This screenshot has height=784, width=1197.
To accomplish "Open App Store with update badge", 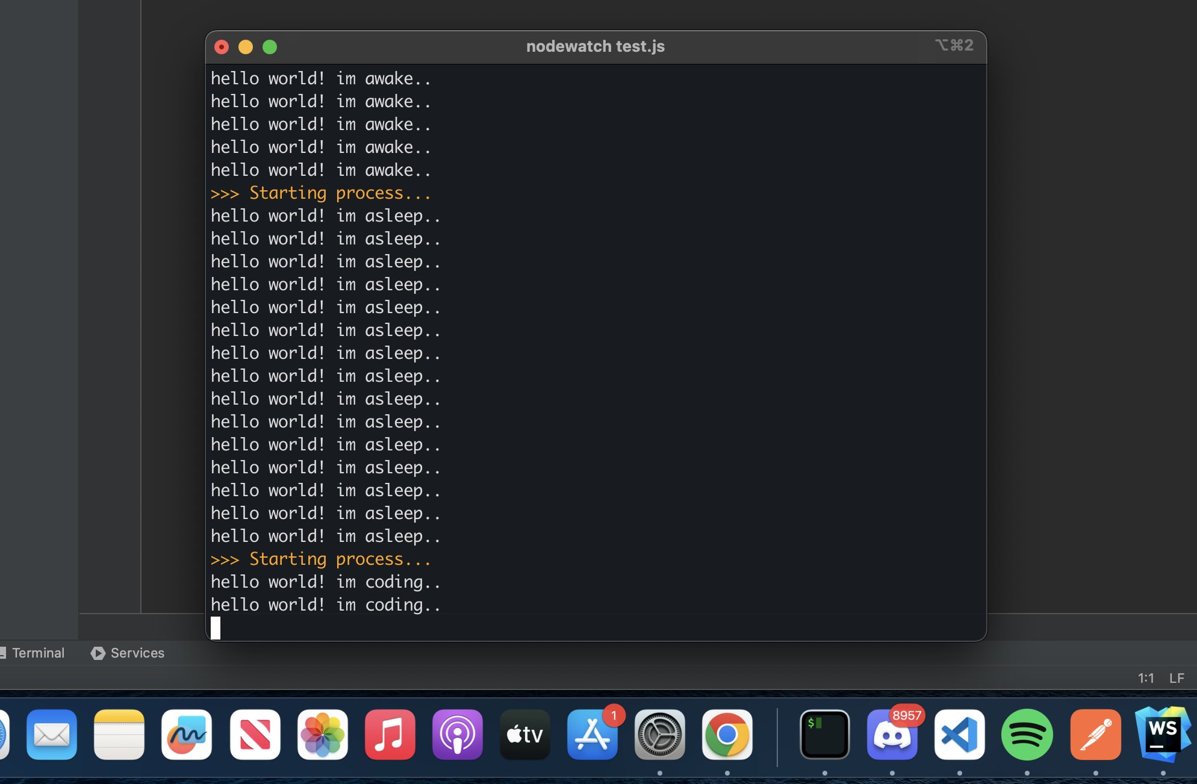I will click(x=592, y=735).
